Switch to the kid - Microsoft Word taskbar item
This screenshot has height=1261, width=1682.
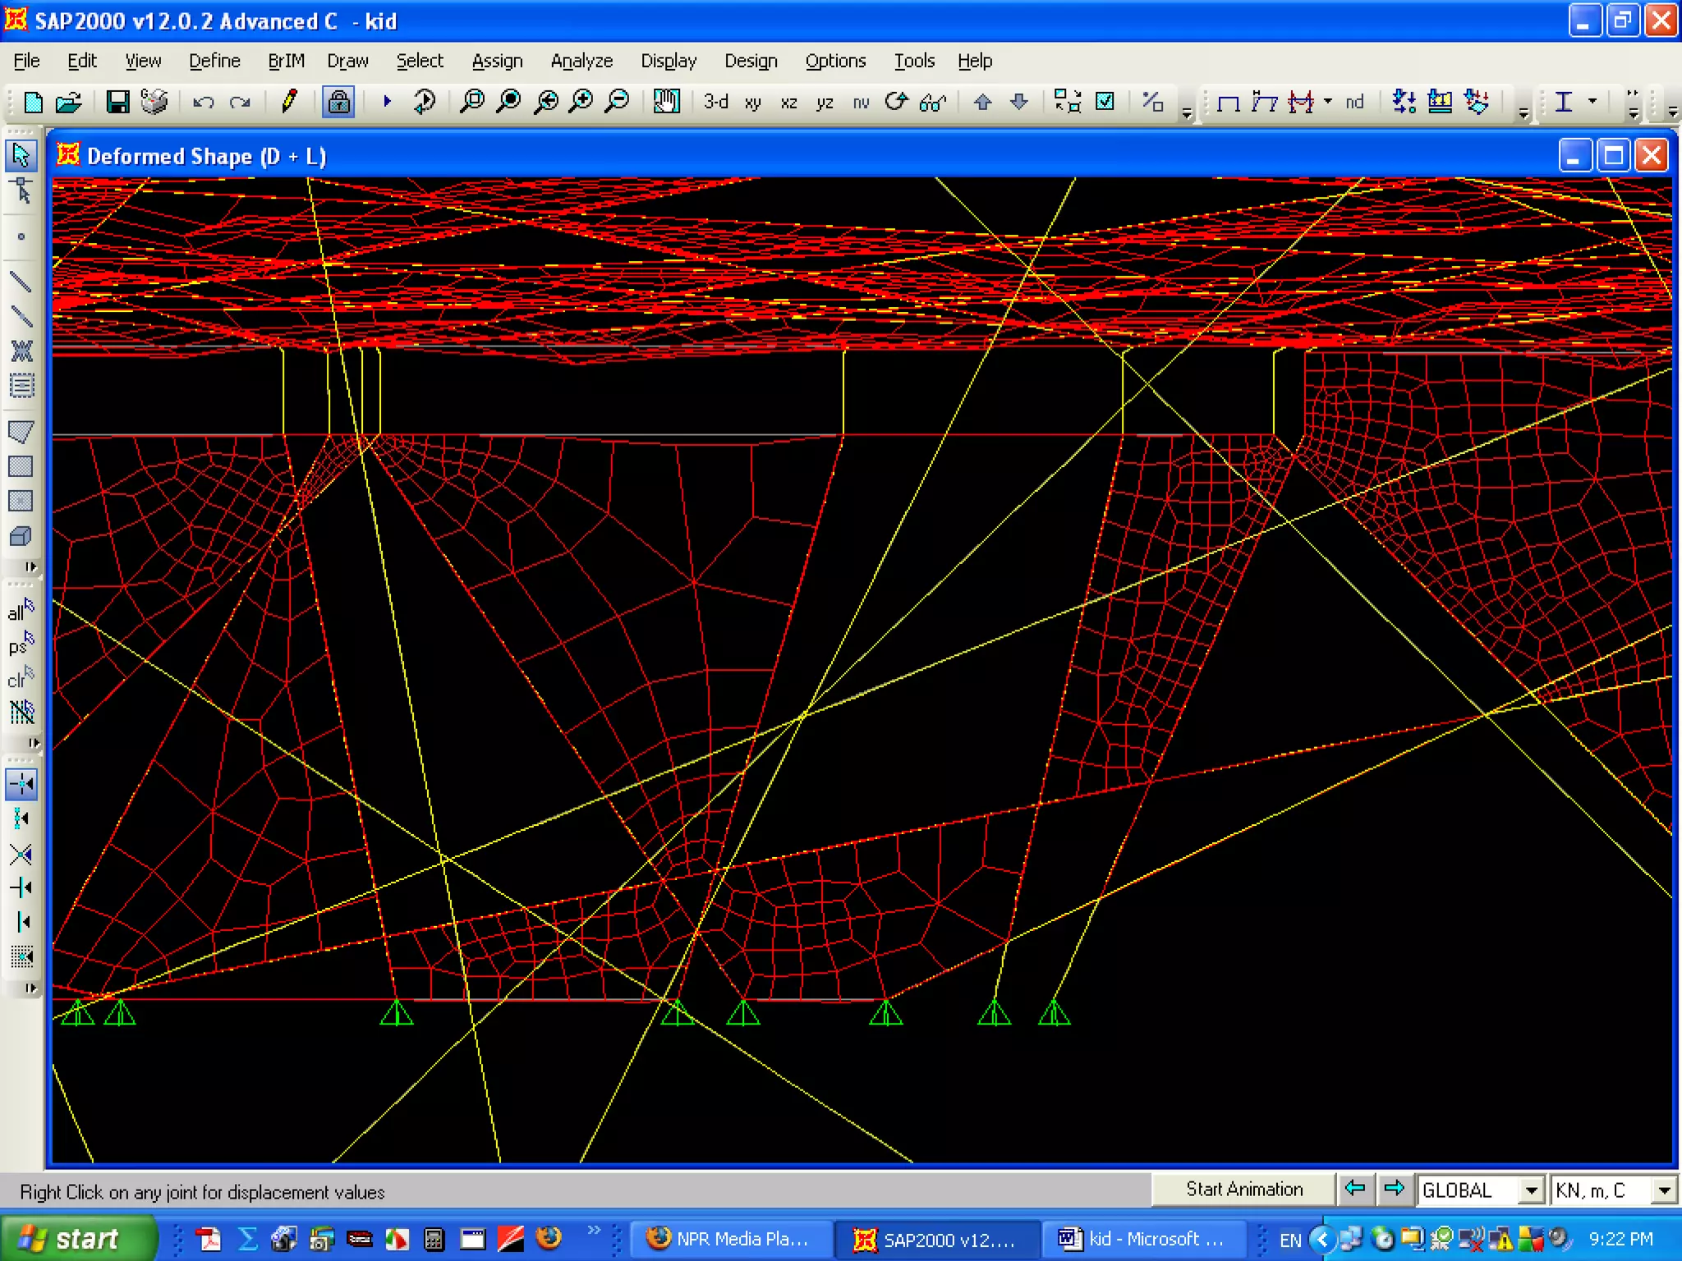(x=1142, y=1238)
